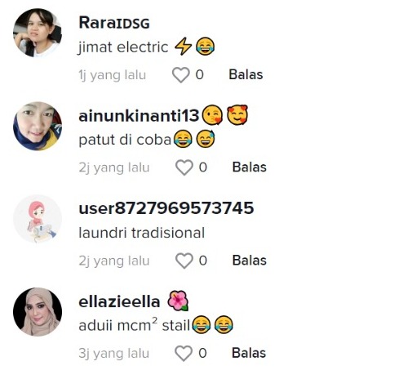Visit RaraIDSG username link

click(114, 23)
